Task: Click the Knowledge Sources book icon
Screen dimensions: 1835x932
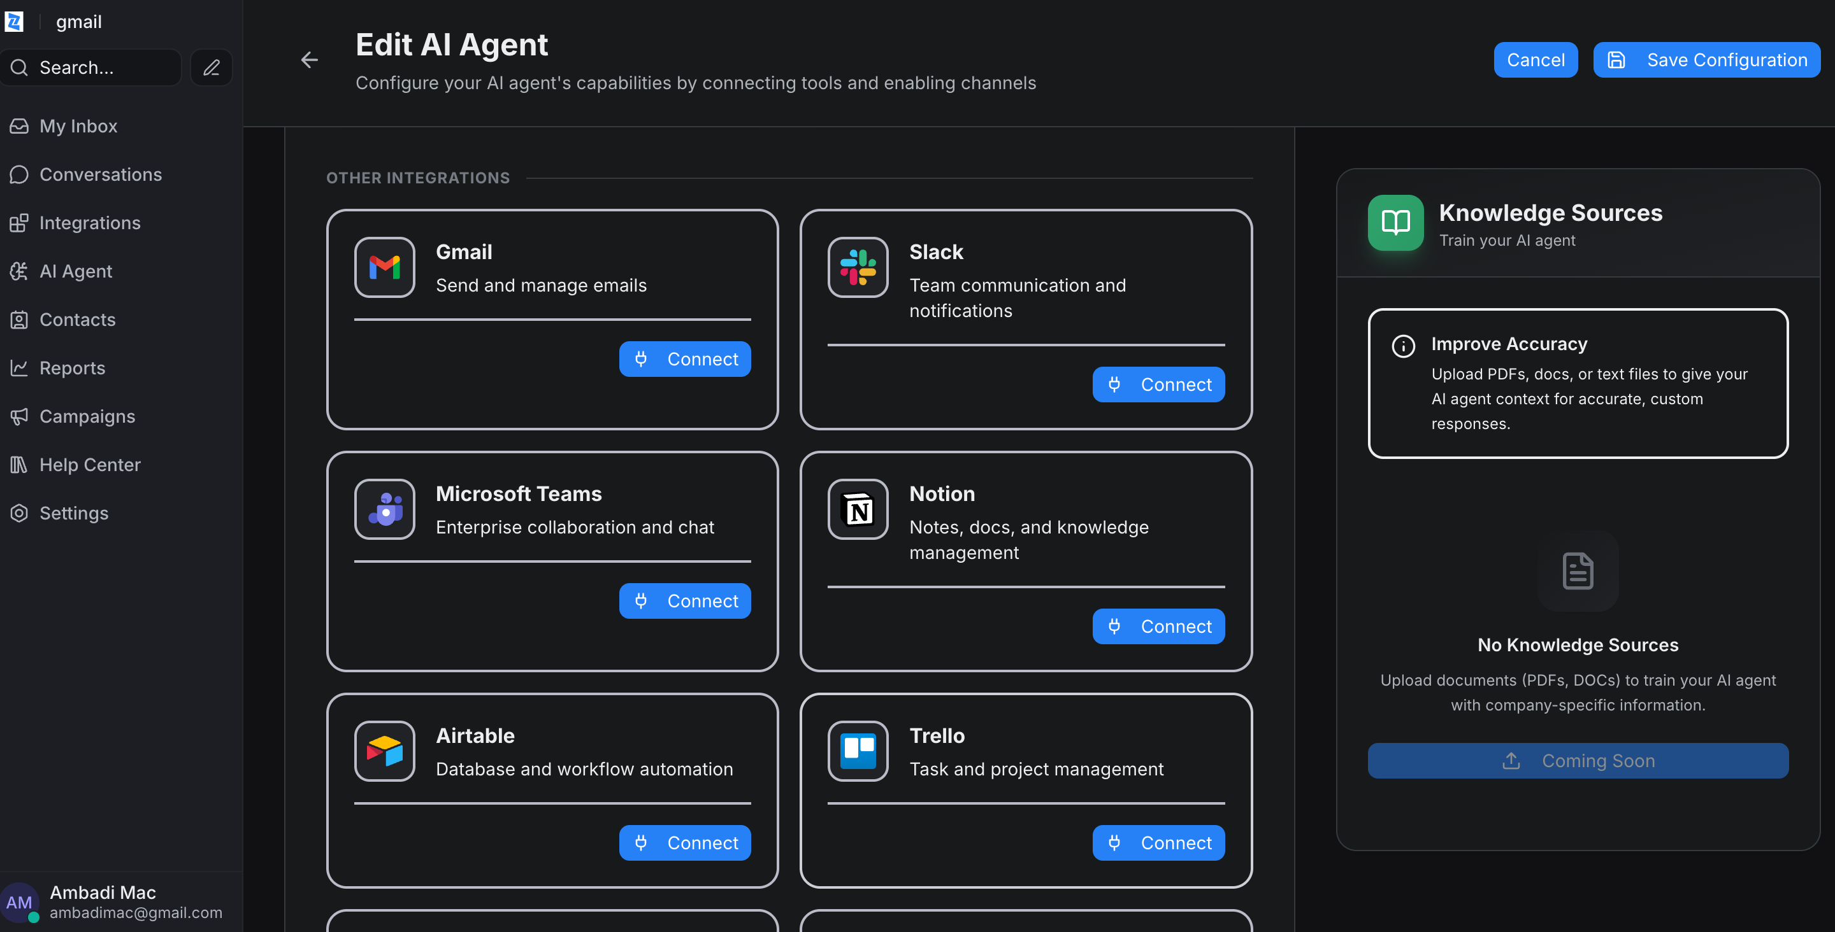Action: [x=1395, y=223]
